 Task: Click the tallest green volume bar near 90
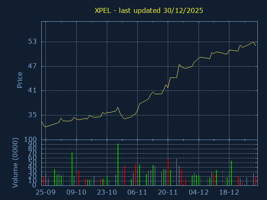point(118,165)
